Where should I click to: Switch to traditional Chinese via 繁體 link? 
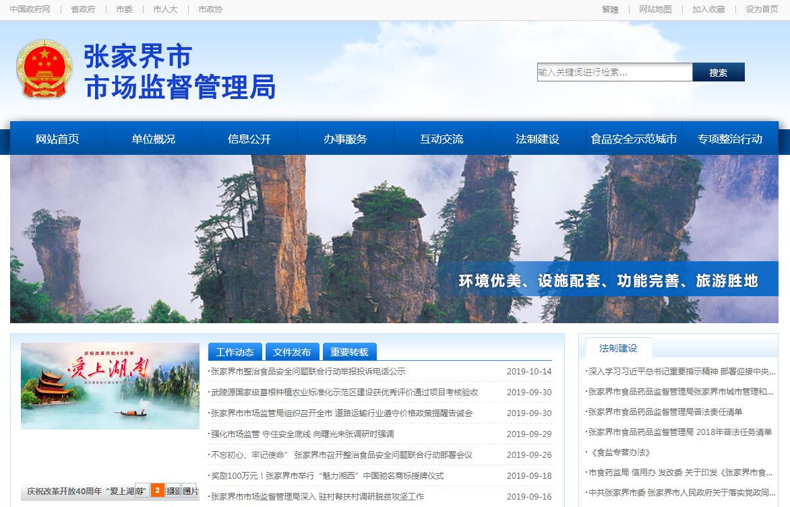point(609,9)
